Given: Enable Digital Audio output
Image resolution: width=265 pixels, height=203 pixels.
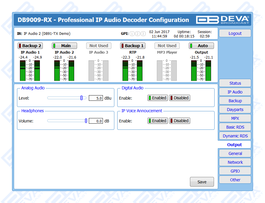Looking at the screenshot, I should [157, 98].
